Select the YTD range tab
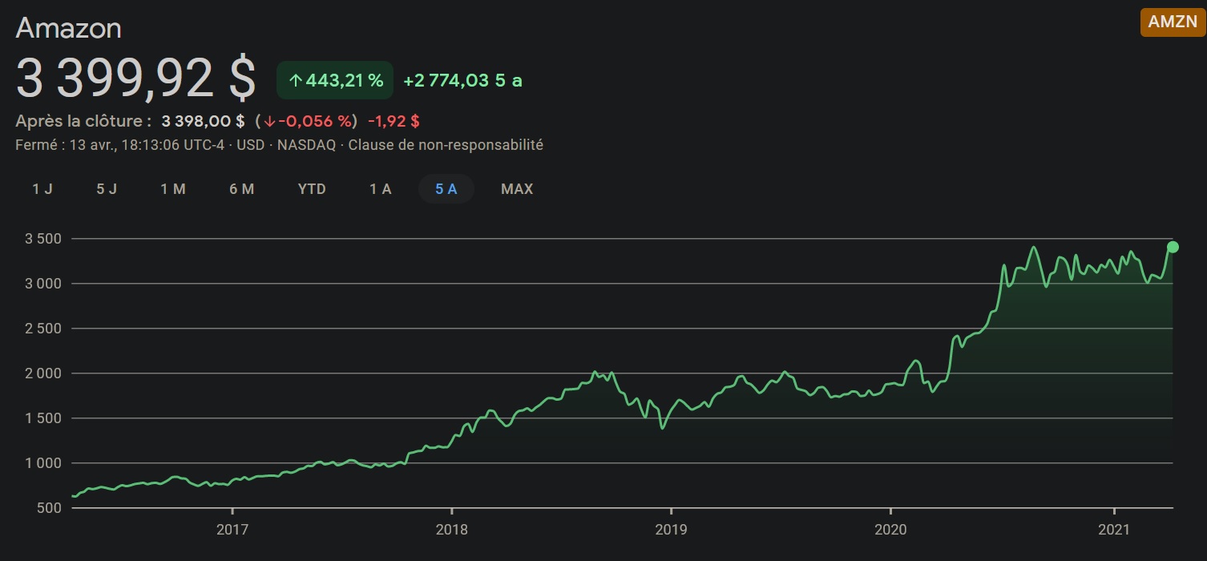1207x561 pixels. click(x=312, y=189)
